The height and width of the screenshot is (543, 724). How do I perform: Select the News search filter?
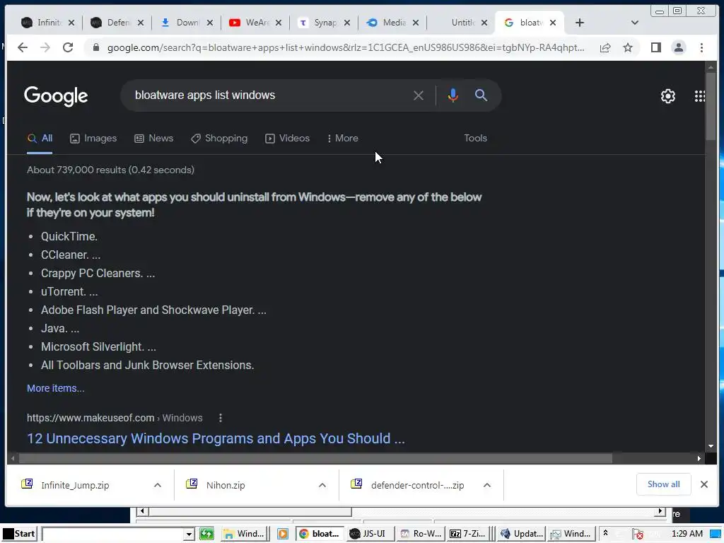(x=153, y=138)
